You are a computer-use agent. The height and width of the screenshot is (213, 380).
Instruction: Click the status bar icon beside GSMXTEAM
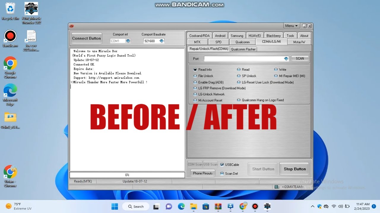[277, 187]
